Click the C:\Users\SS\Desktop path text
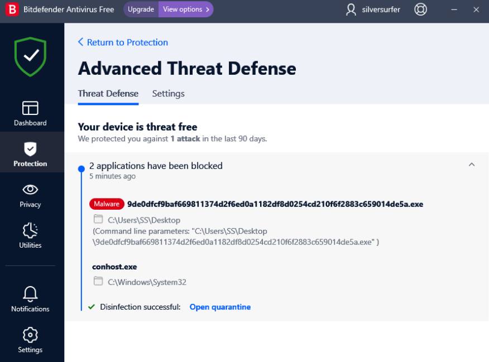This screenshot has width=489, height=362. point(144,220)
